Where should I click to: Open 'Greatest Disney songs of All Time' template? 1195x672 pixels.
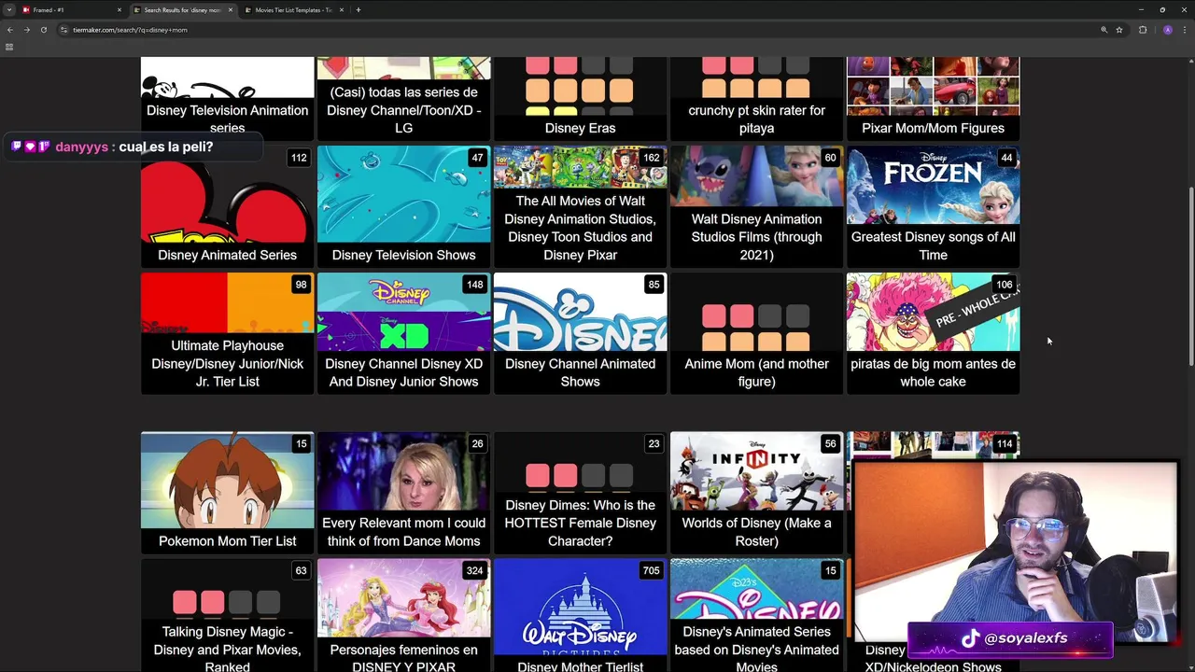[933, 206]
